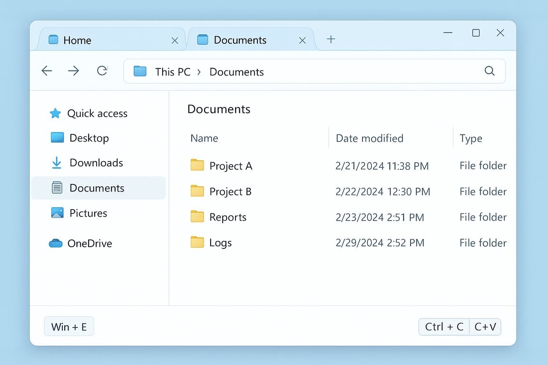The image size is (548, 365).
Task: Minimize the File Explorer window
Action: tap(448, 33)
